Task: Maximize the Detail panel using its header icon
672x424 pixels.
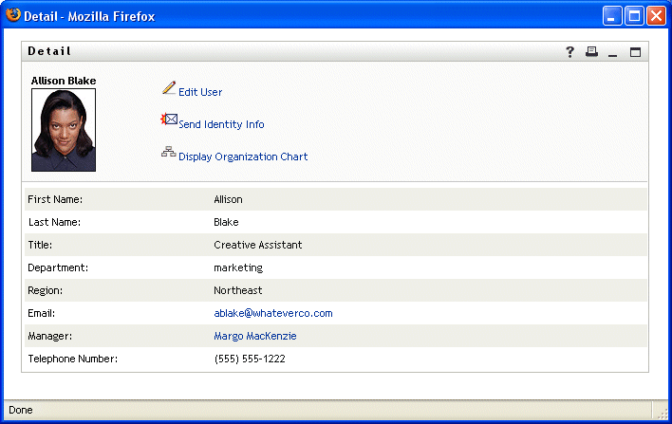Action: pos(635,52)
